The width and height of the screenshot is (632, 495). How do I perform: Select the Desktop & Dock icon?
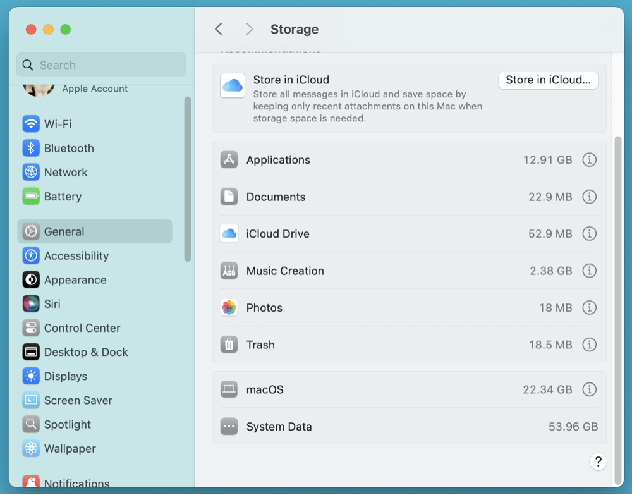pyautogui.click(x=30, y=352)
